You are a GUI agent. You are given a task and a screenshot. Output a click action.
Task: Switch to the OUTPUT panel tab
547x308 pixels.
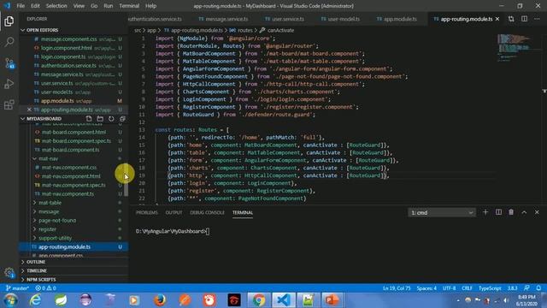click(174, 212)
